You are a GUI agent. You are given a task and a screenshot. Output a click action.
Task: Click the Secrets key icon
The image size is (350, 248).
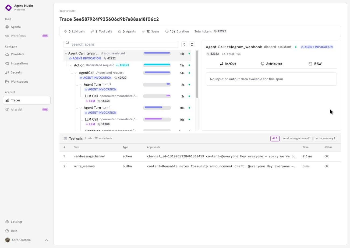7,72
